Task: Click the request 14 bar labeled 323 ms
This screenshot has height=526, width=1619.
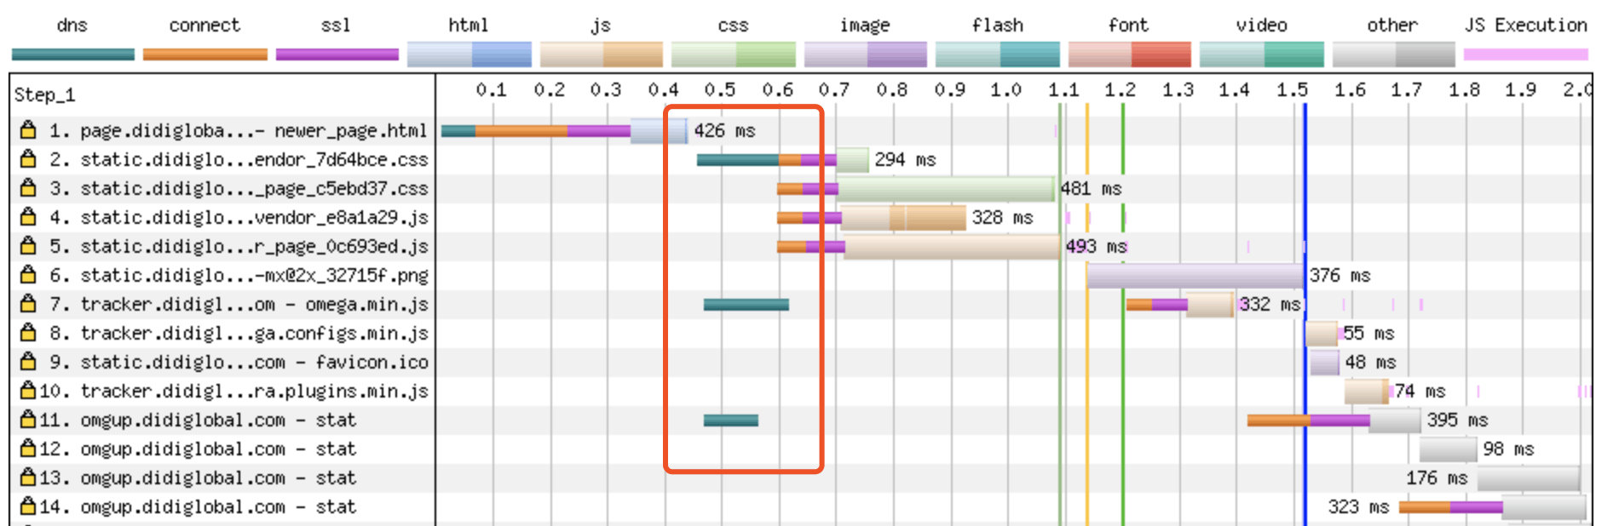Action: pos(1543,506)
